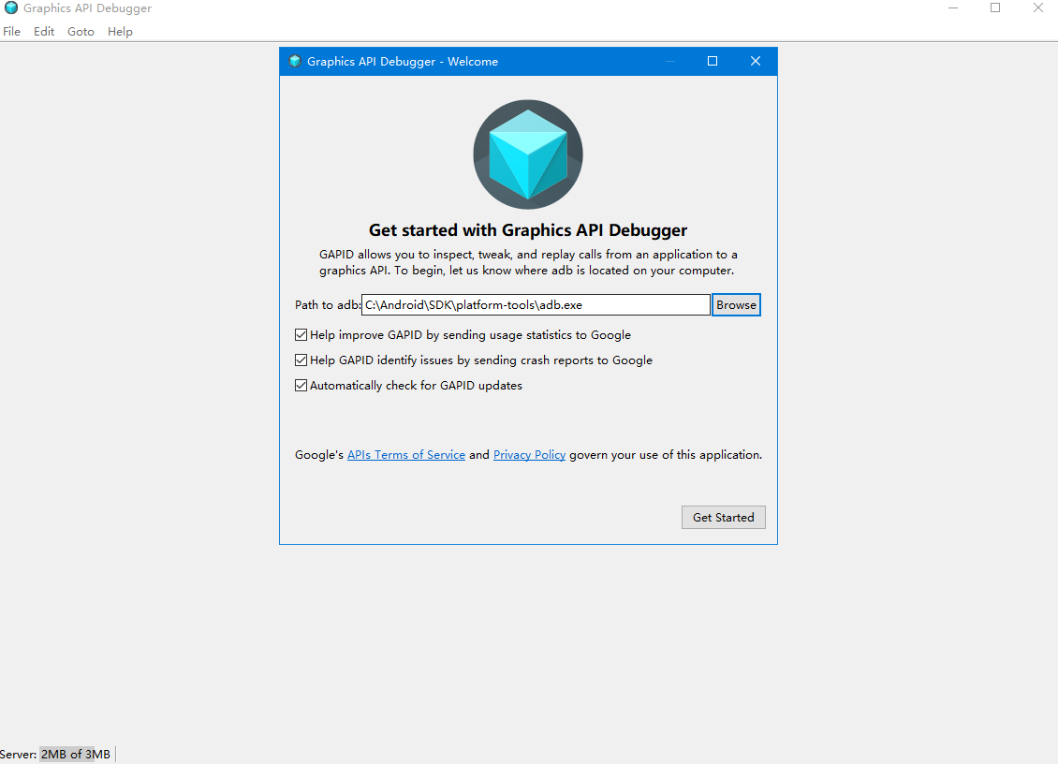Close the main Graphics API Debugger window

tap(1037, 8)
